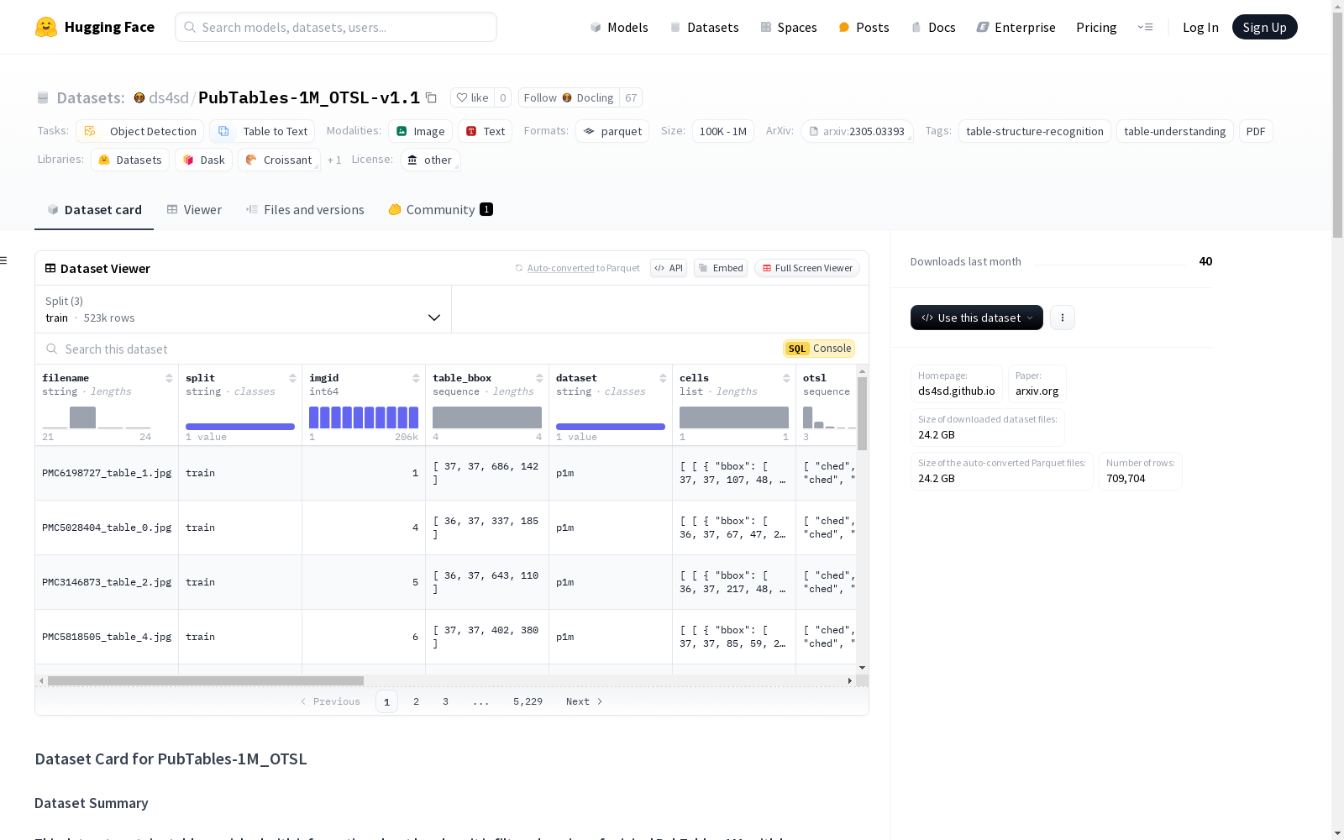Click the cell PMC6198727_table_1.jpg
Screen dimensions: 1344x840
pyautogui.click(x=107, y=473)
